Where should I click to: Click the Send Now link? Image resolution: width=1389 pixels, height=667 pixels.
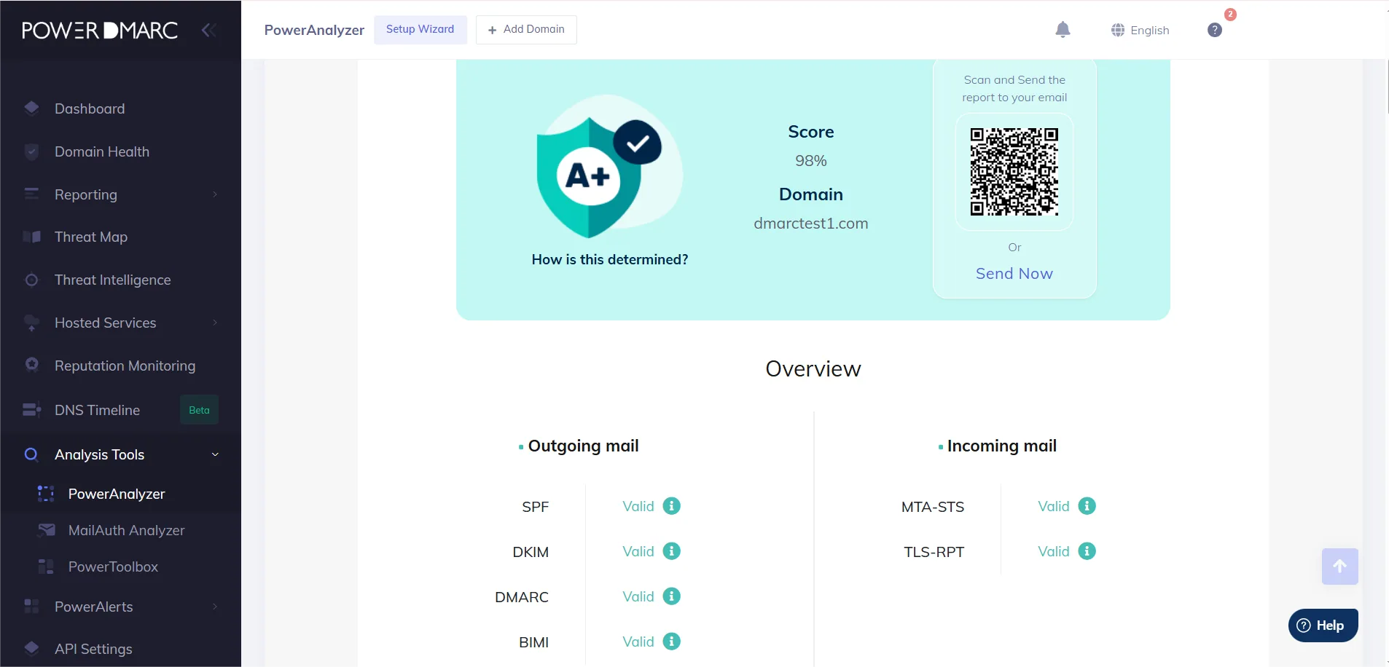[x=1014, y=274]
